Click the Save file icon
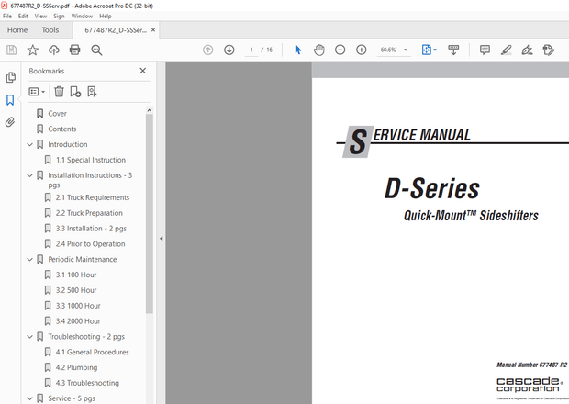This screenshot has height=404, width=569. pyautogui.click(x=12, y=50)
